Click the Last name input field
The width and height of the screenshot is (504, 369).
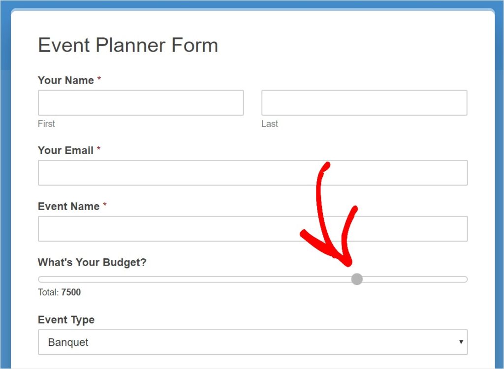(364, 102)
